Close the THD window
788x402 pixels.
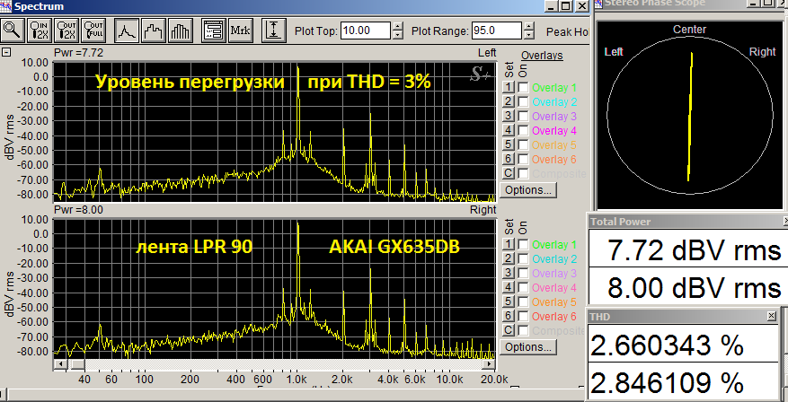772,316
